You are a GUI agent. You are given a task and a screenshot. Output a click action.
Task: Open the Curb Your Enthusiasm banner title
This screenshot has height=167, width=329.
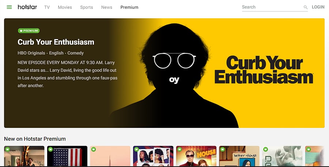[x=56, y=42]
